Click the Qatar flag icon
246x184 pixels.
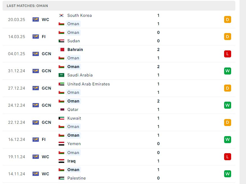61,110
